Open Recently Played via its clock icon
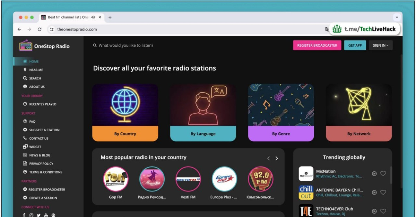 [25, 104]
